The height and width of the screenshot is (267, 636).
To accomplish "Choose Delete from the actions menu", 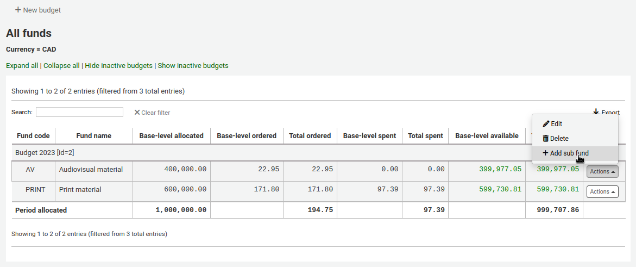I will pyautogui.click(x=559, y=139).
